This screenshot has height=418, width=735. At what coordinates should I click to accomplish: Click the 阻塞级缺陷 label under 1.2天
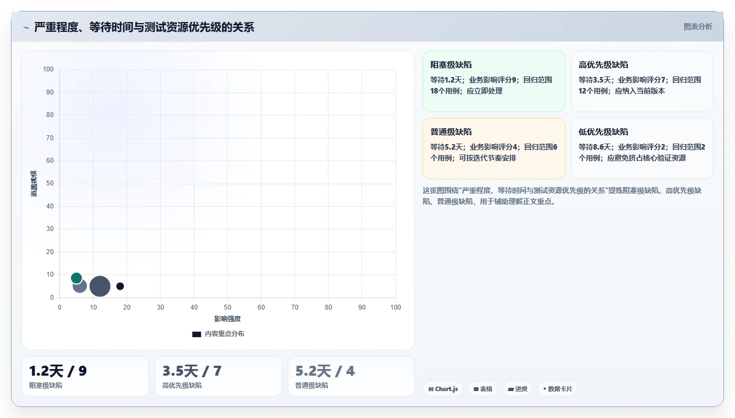pyautogui.click(x=46, y=386)
